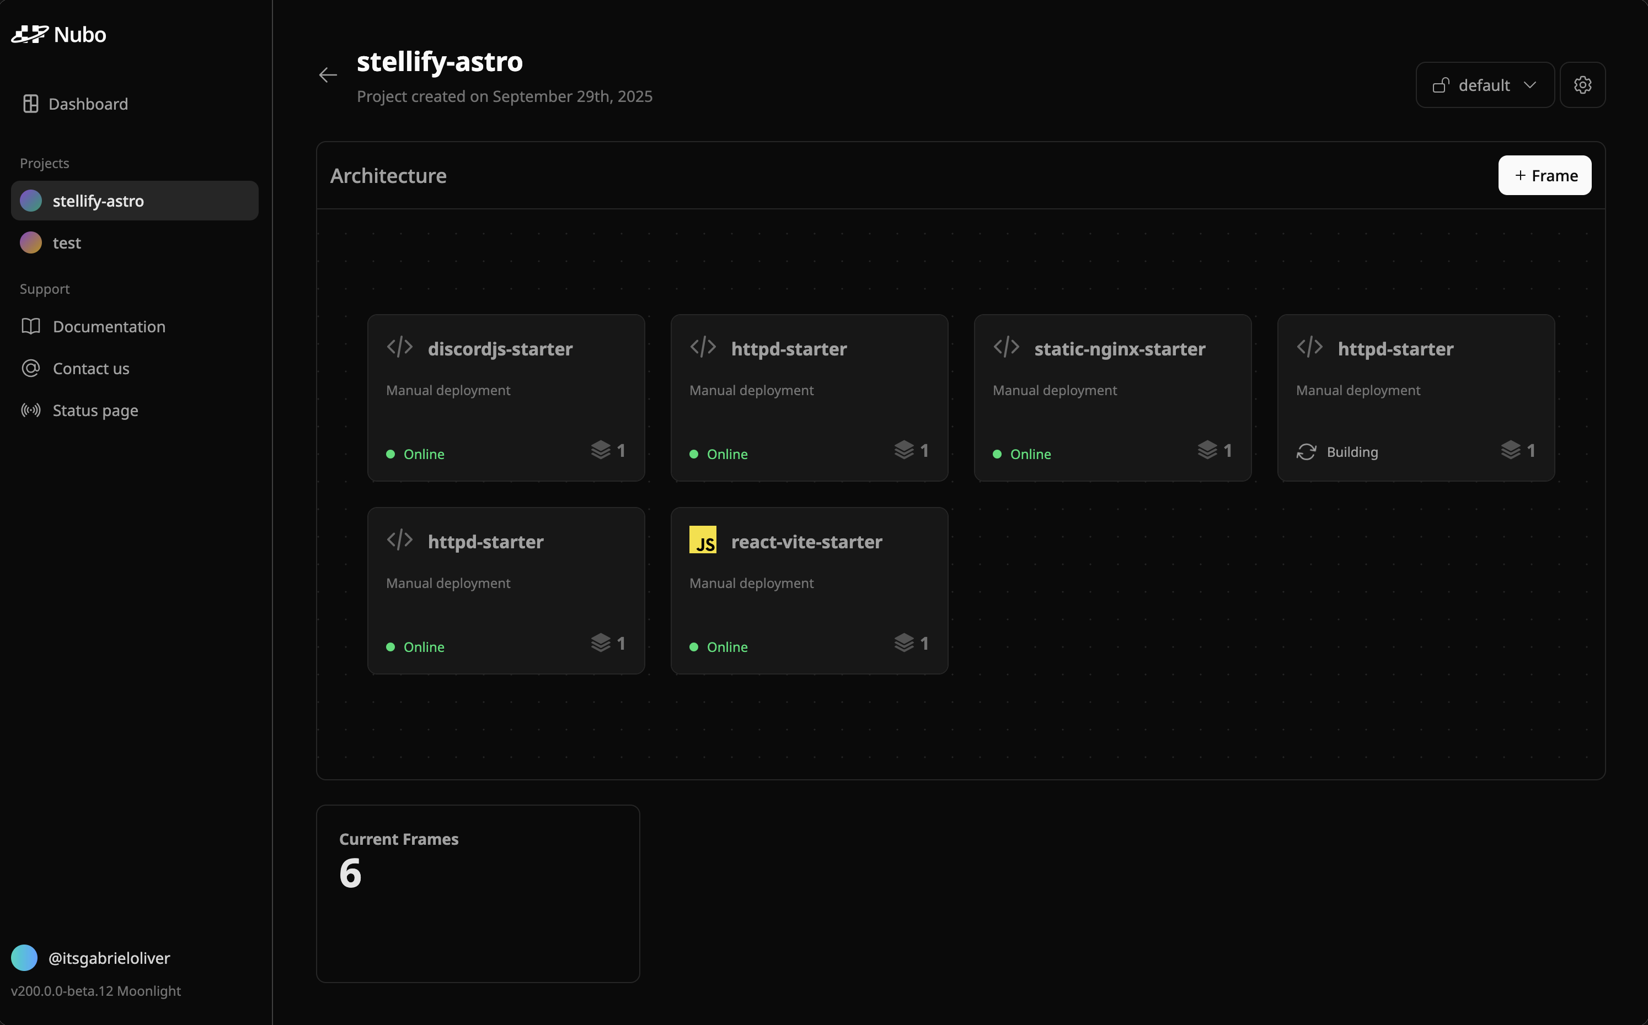
Task: Click the refresh icon beside Building
Action: click(x=1306, y=452)
